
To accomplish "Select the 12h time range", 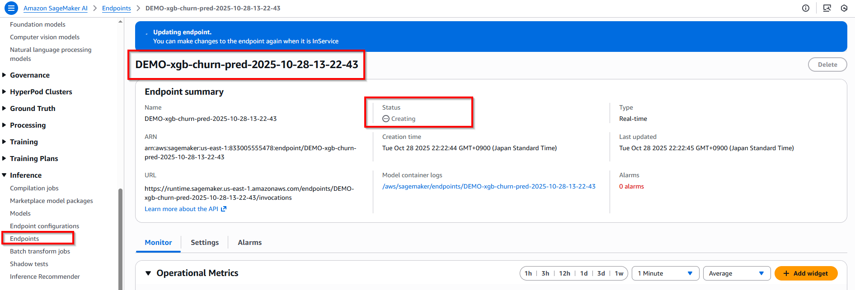I will [x=564, y=273].
